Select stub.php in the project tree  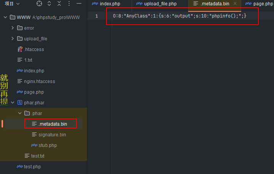coord(47,145)
